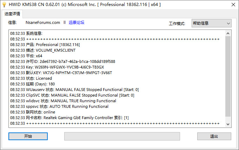Click the 工作模式 label
The height and width of the screenshot is (150, 239).
[177, 24]
